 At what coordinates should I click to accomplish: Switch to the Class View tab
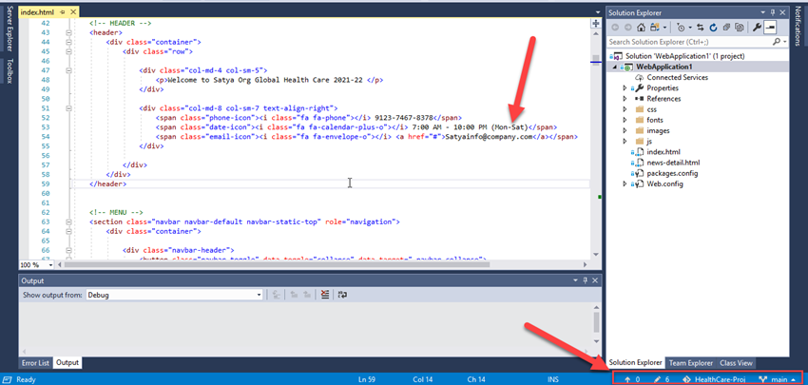[x=736, y=363]
